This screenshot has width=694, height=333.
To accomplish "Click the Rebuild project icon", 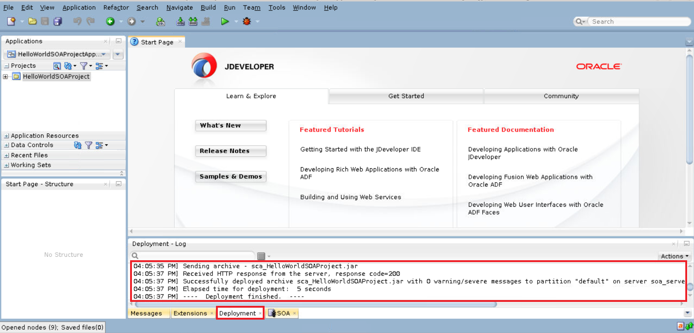I will click(x=193, y=21).
